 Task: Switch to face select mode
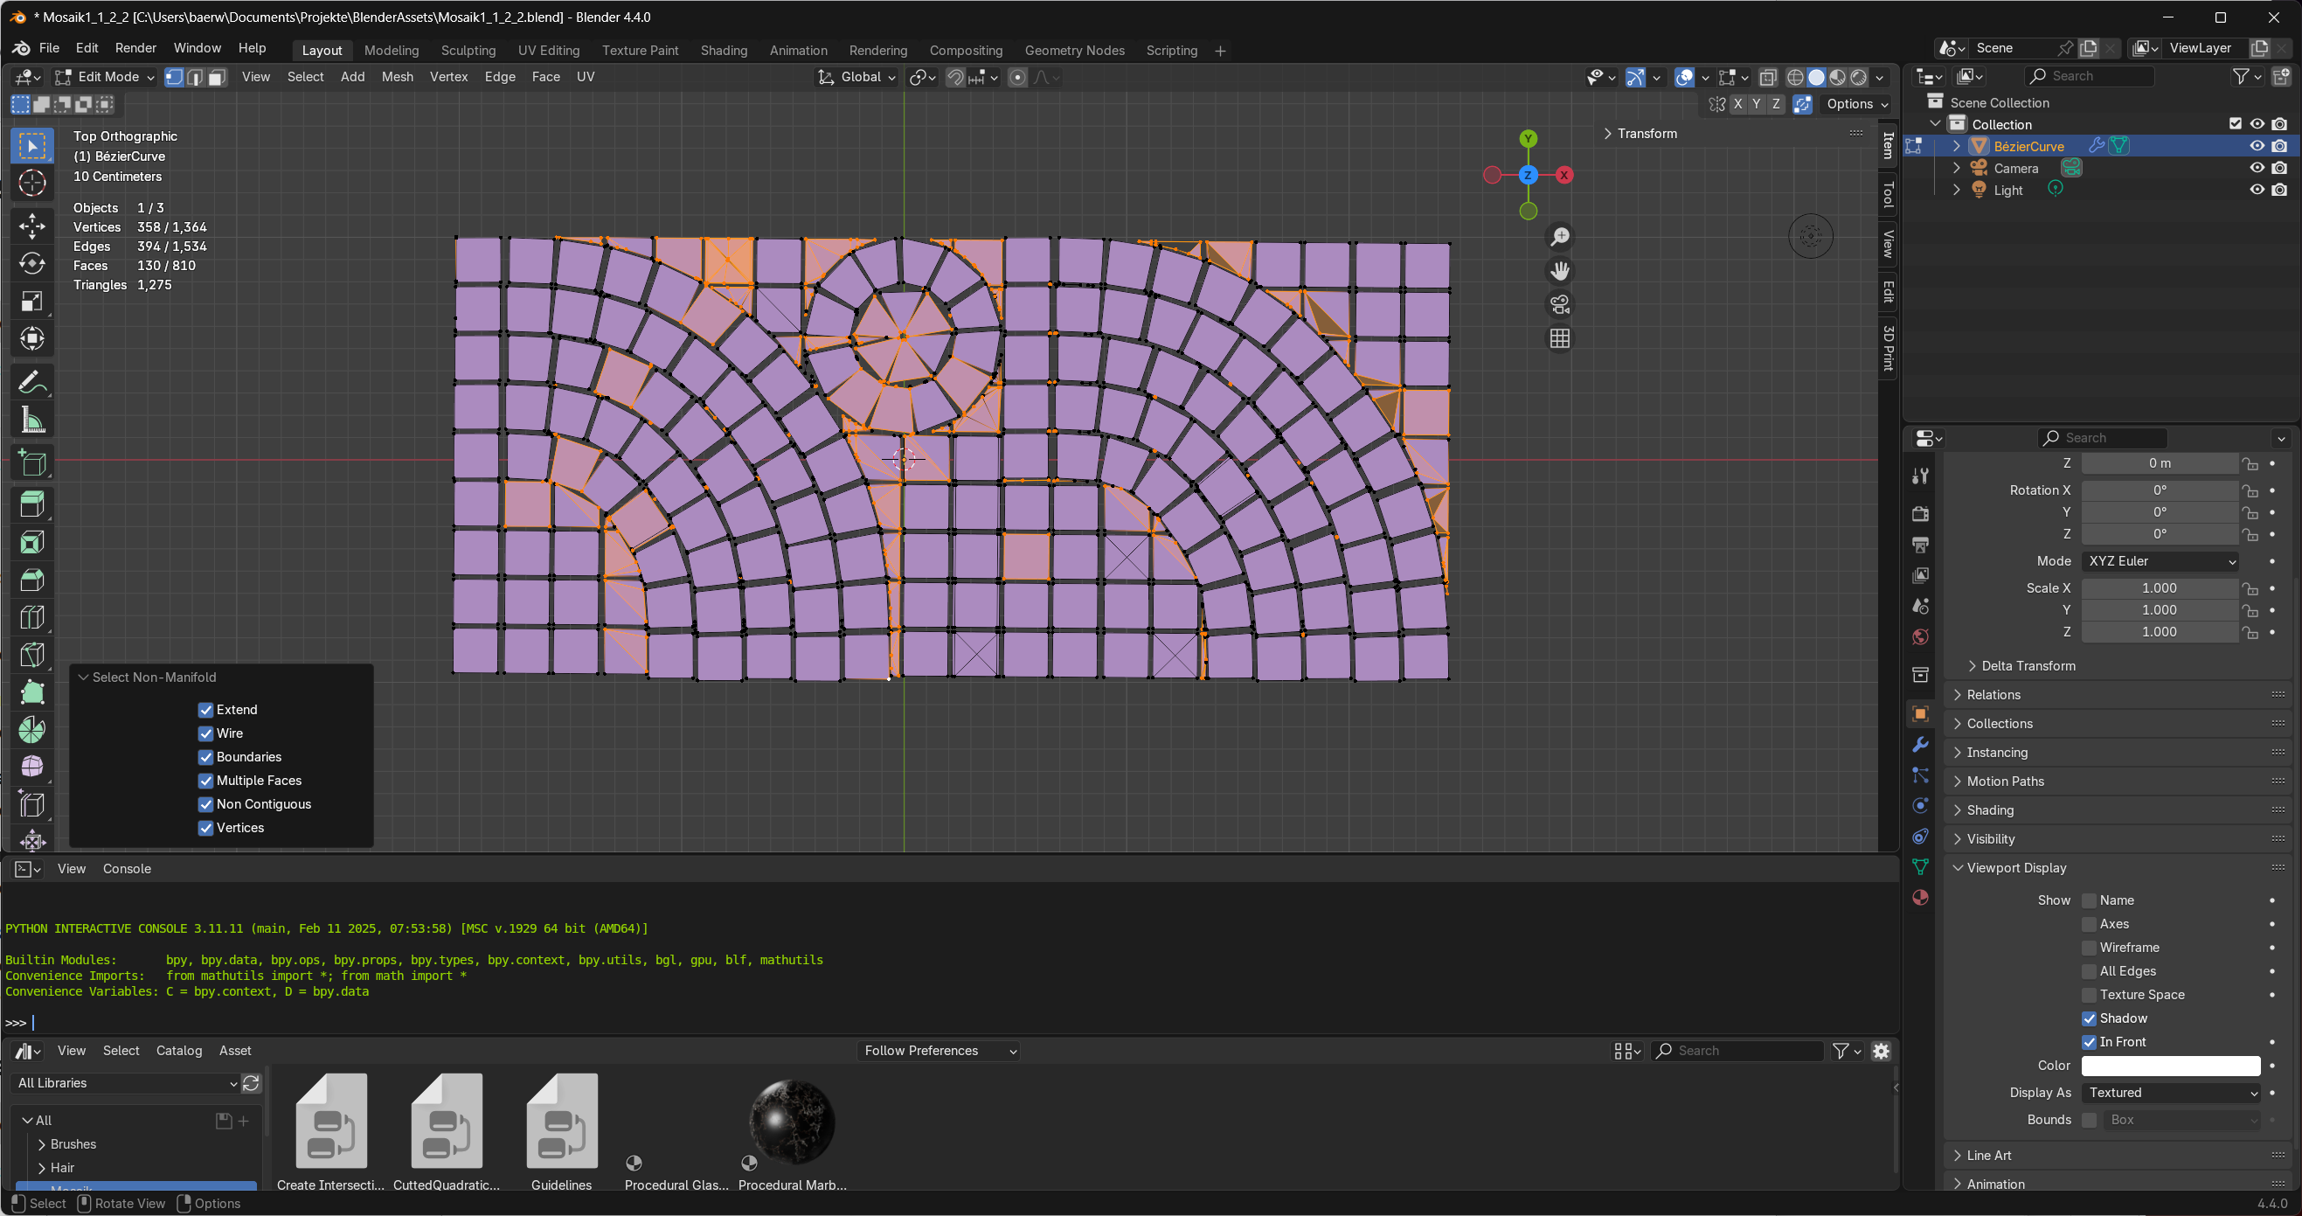coord(216,77)
